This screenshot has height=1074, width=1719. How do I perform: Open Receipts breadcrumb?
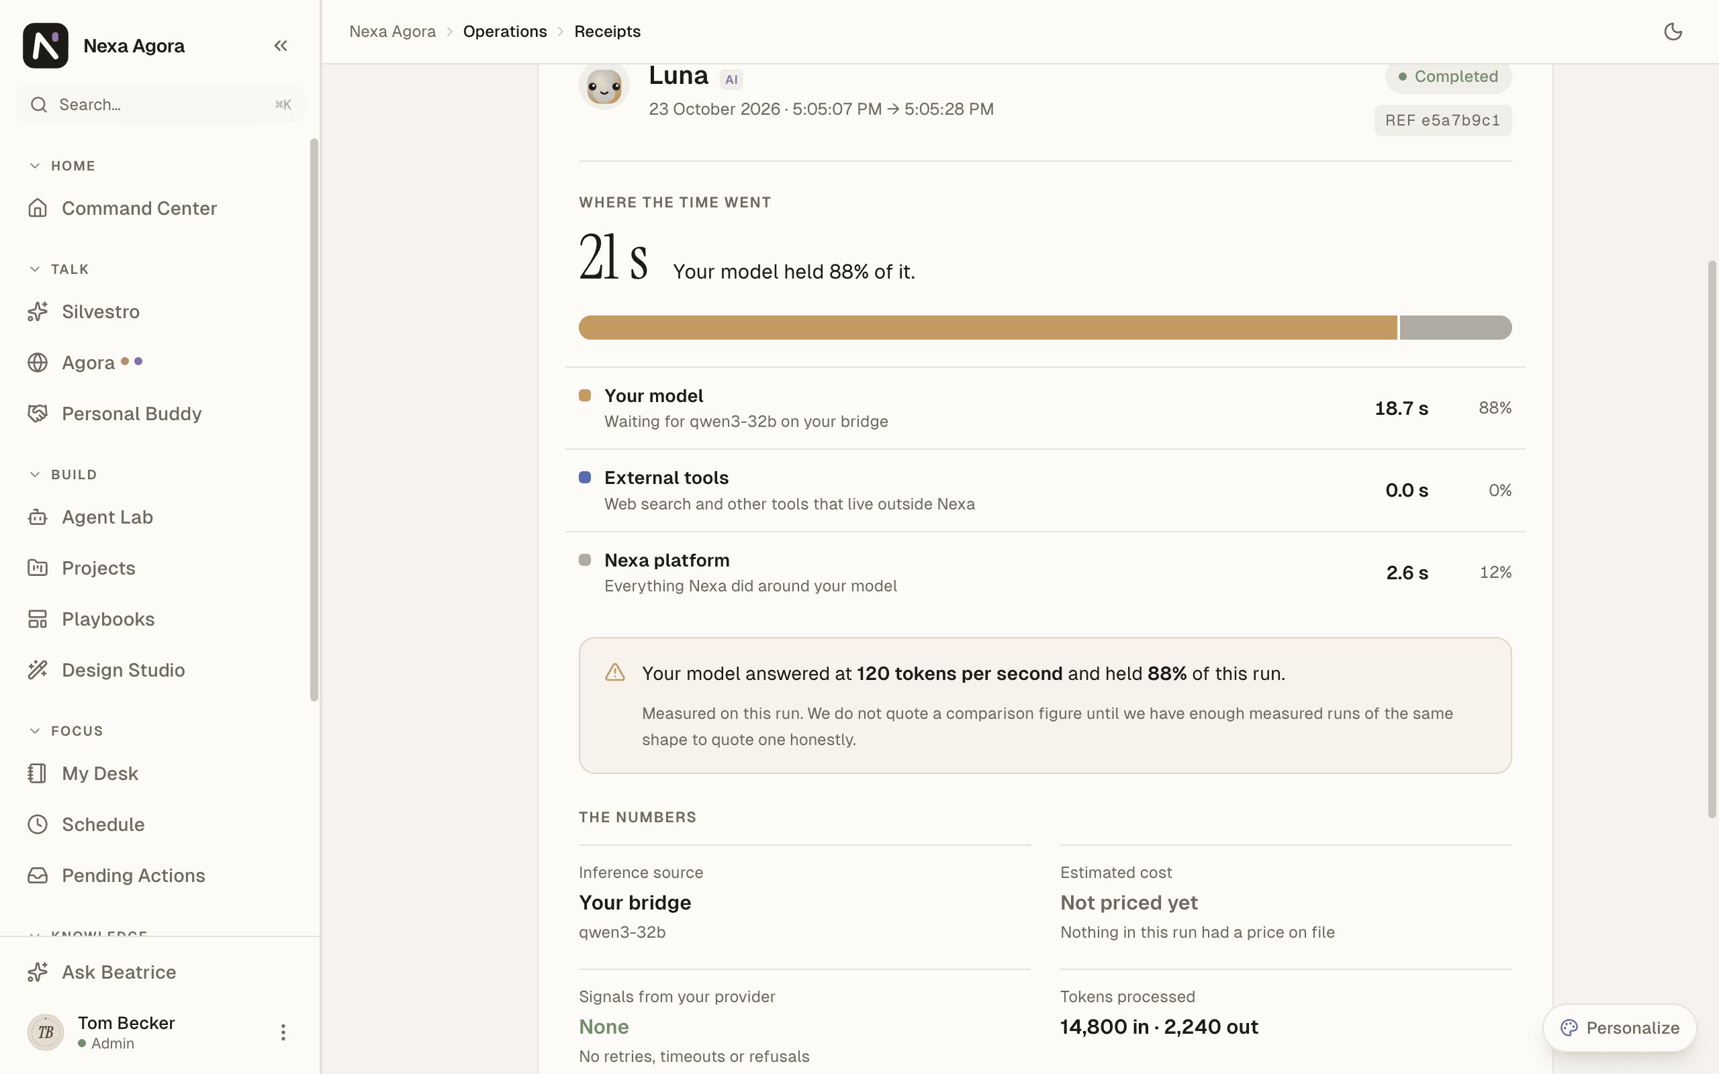coord(607,32)
